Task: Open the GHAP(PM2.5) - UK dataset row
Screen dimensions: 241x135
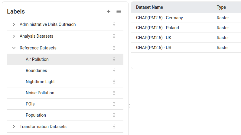Action: (154, 38)
